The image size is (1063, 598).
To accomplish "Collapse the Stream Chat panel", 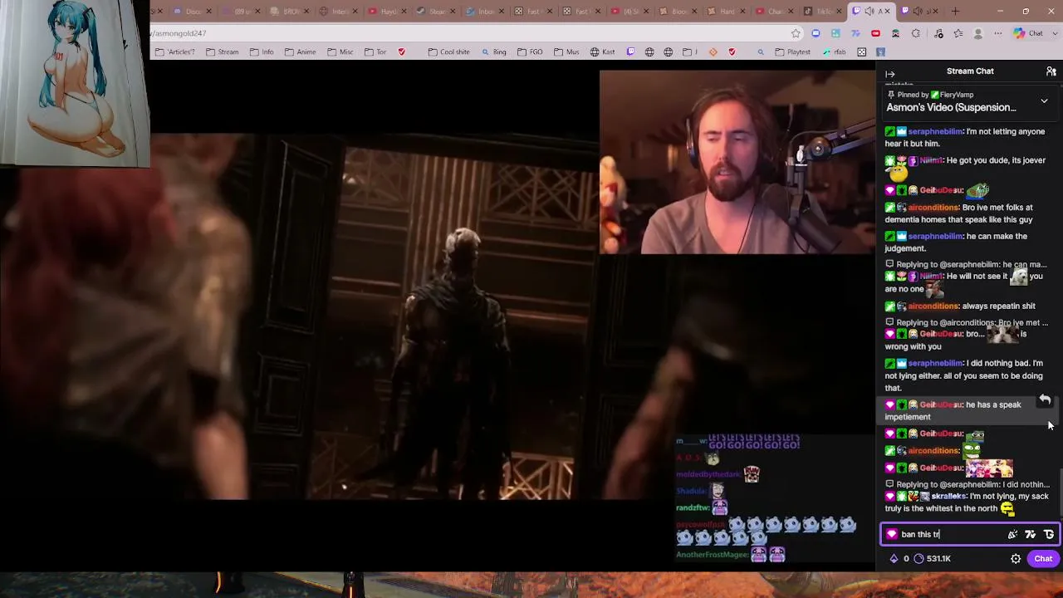I will [890, 74].
